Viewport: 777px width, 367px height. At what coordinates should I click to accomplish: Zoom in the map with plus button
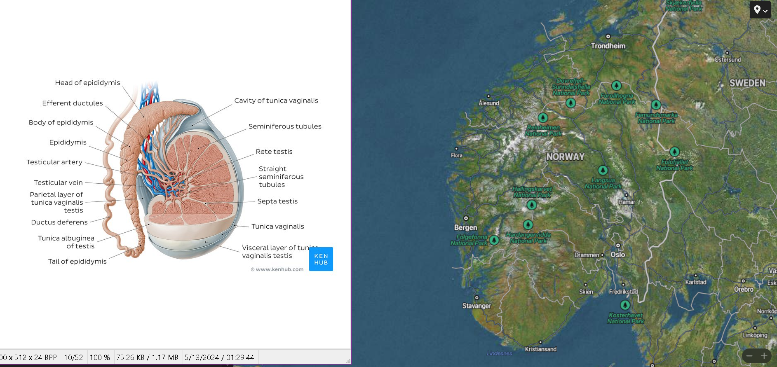[764, 356]
